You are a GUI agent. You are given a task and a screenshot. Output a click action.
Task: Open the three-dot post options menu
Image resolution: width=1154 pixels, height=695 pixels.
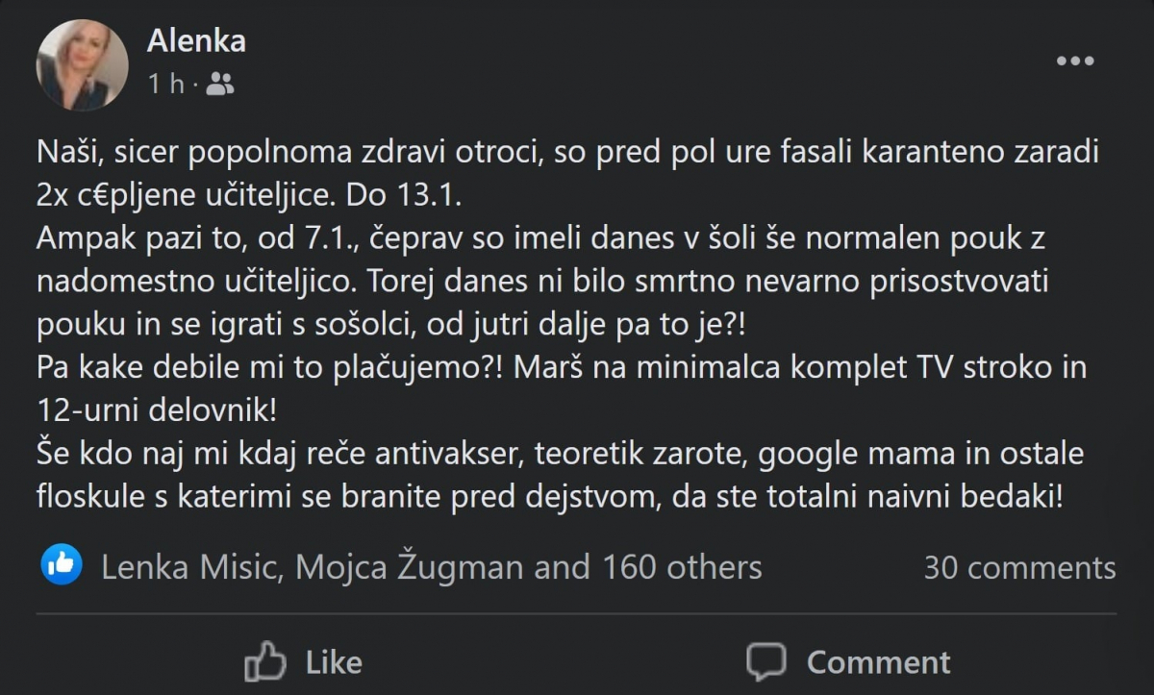(x=1075, y=62)
